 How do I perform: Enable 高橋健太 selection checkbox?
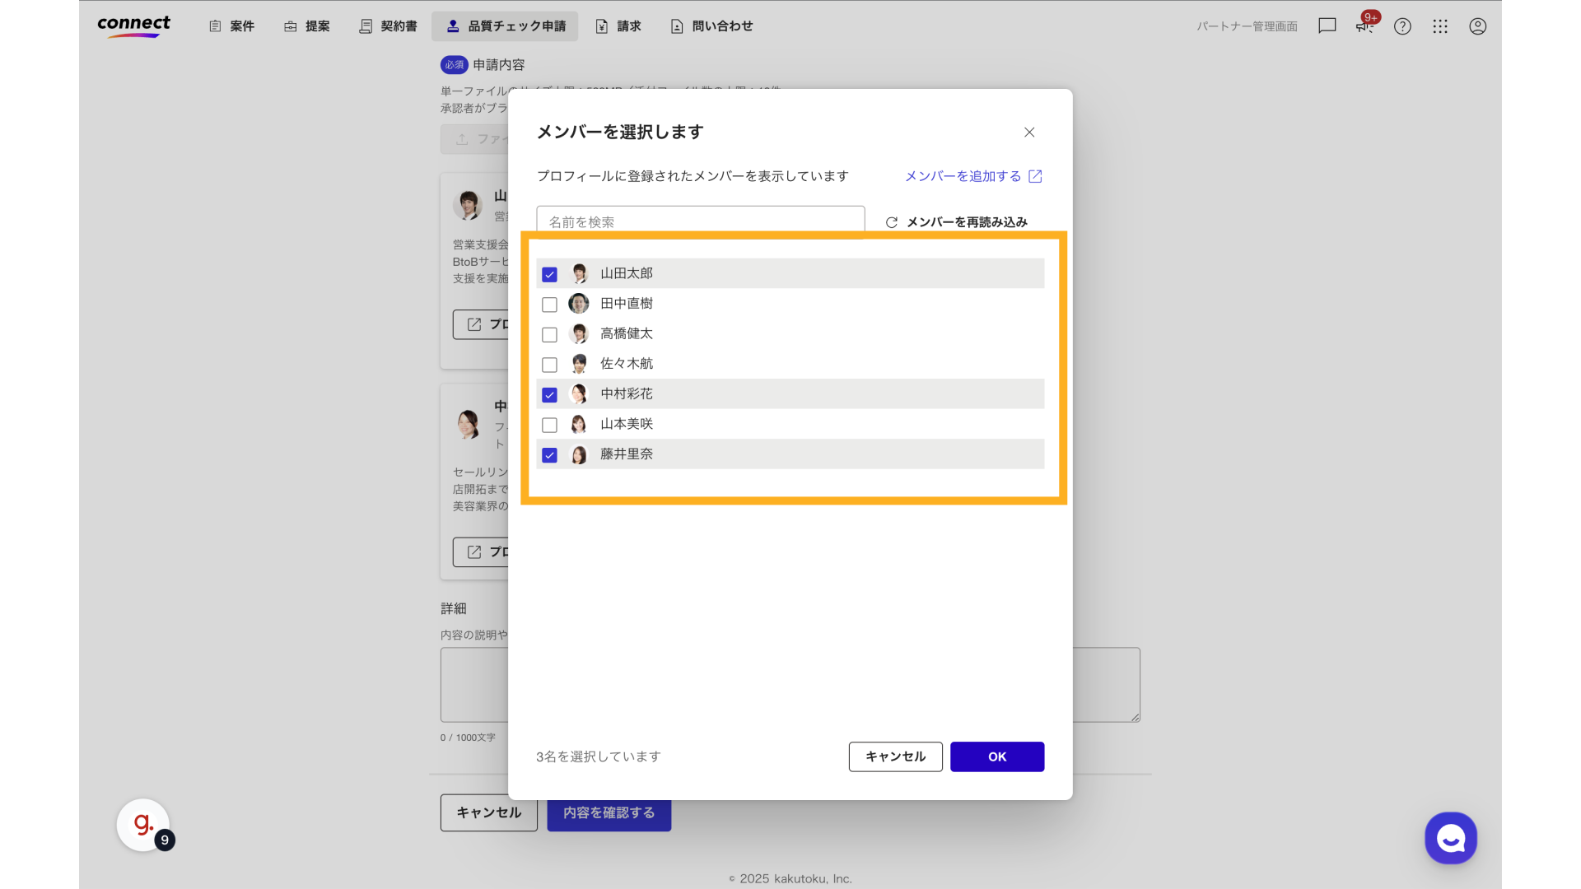[x=549, y=335]
